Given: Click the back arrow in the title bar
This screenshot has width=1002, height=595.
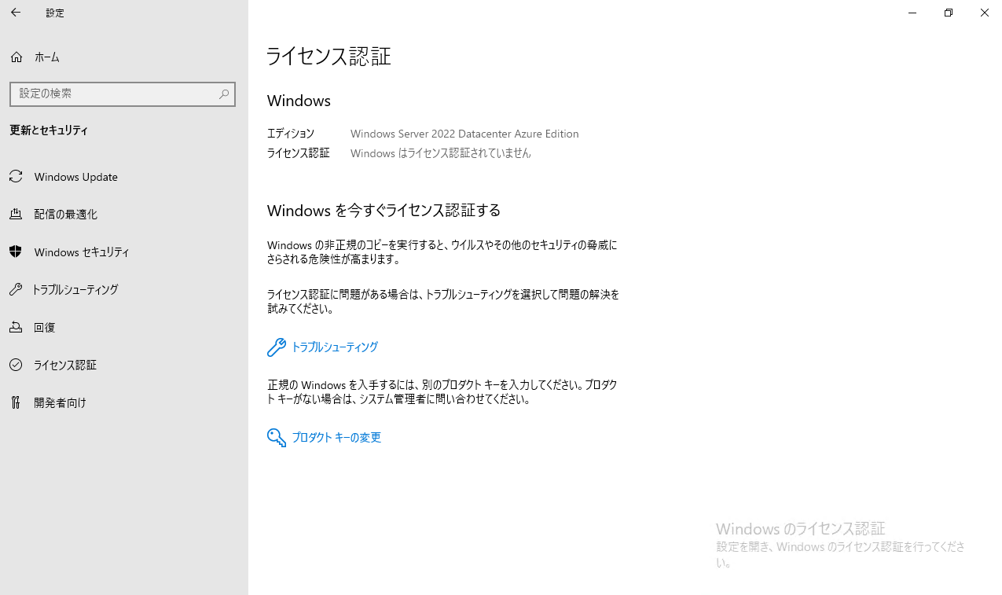Looking at the screenshot, I should [x=16, y=13].
